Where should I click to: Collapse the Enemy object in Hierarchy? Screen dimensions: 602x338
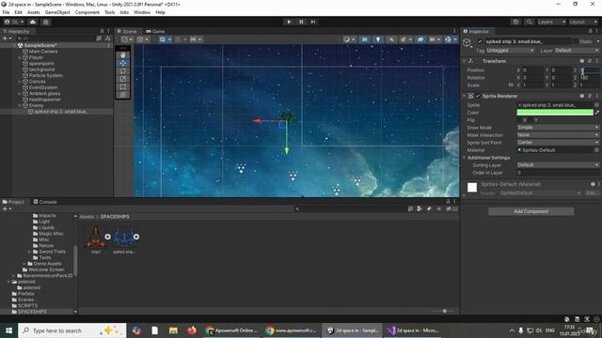(x=20, y=105)
